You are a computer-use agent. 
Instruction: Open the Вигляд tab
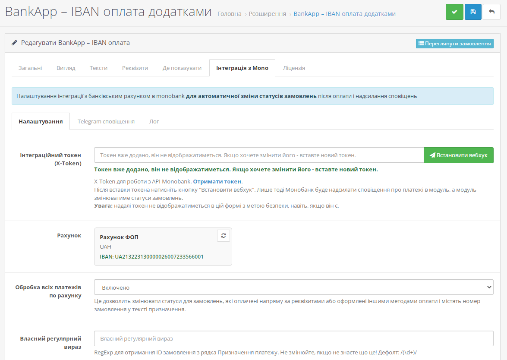click(66, 68)
